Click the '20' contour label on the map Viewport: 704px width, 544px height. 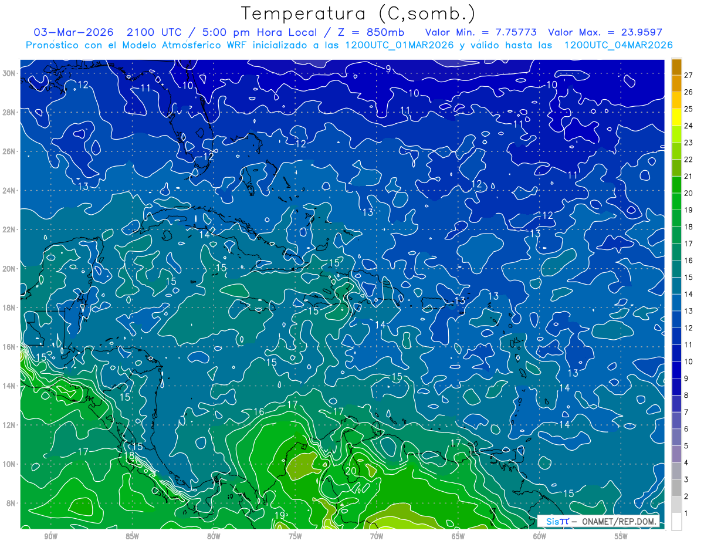tap(351, 471)
